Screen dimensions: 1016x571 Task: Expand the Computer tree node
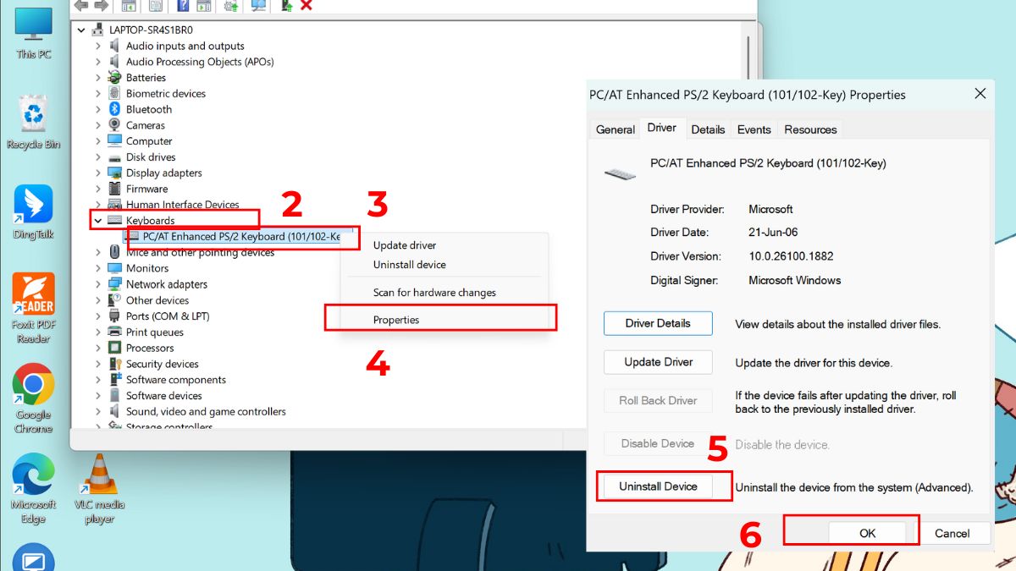[98, 141]
